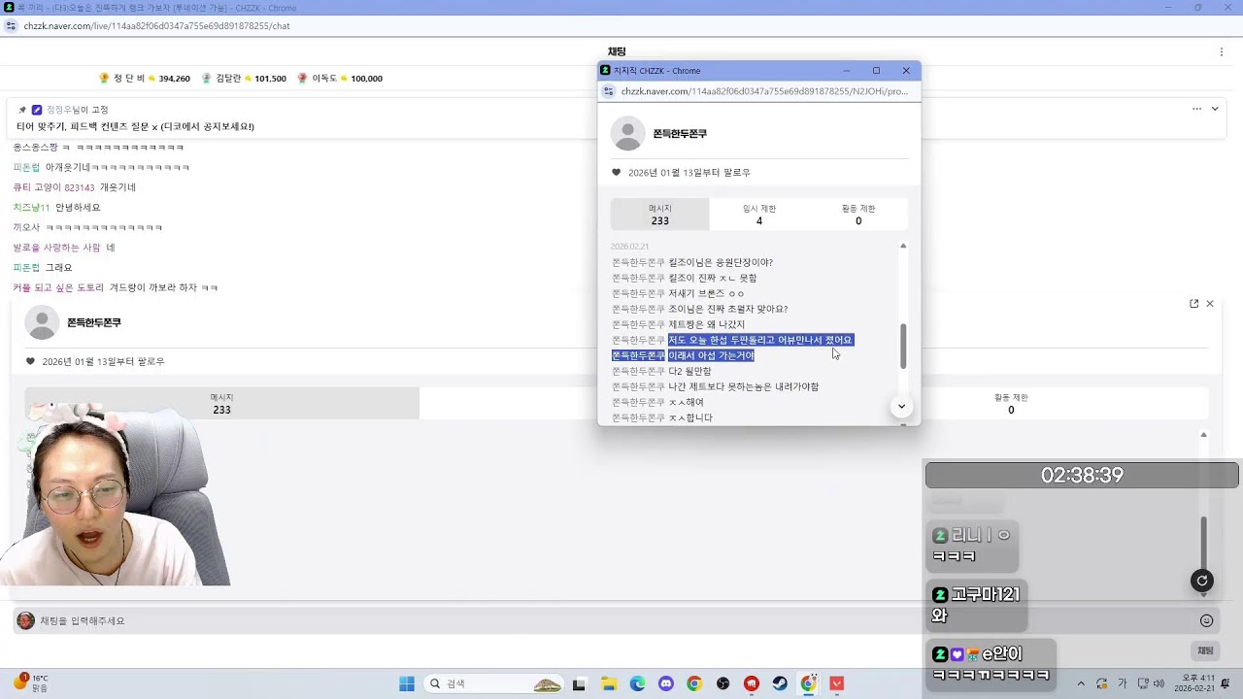
Task: Open Google Chrome from taskbar
Action: click(x=693, y=683)
